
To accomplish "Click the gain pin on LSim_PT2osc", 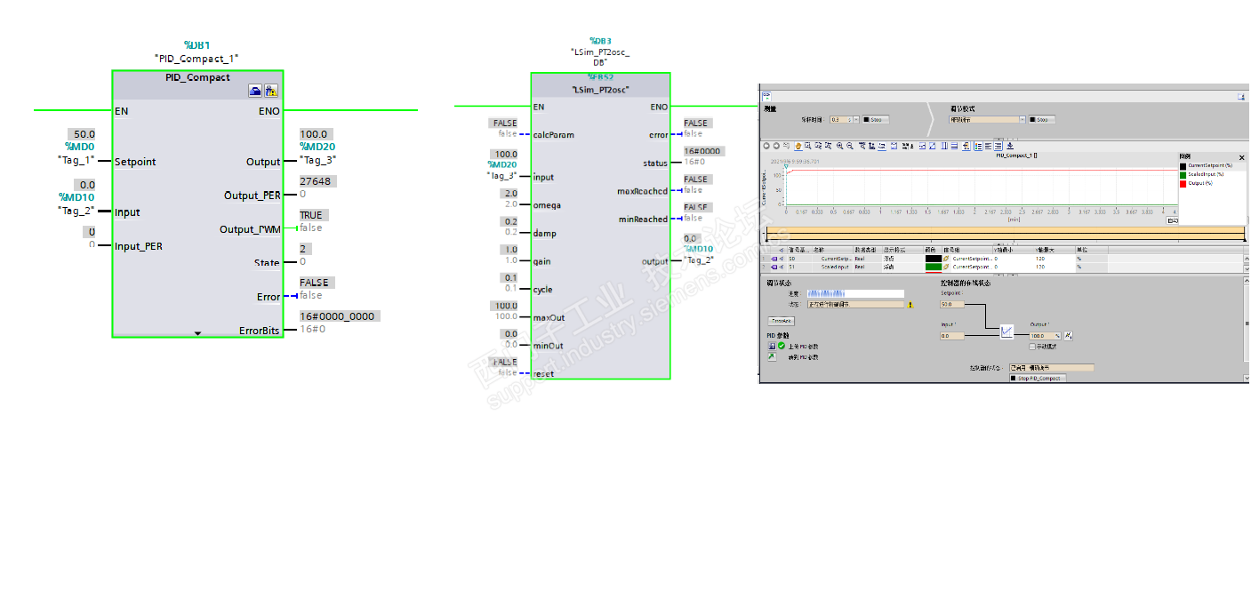I will [x=542, y=261].
